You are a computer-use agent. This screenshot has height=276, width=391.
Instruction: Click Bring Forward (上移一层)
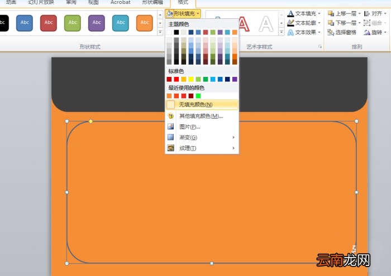342,13
